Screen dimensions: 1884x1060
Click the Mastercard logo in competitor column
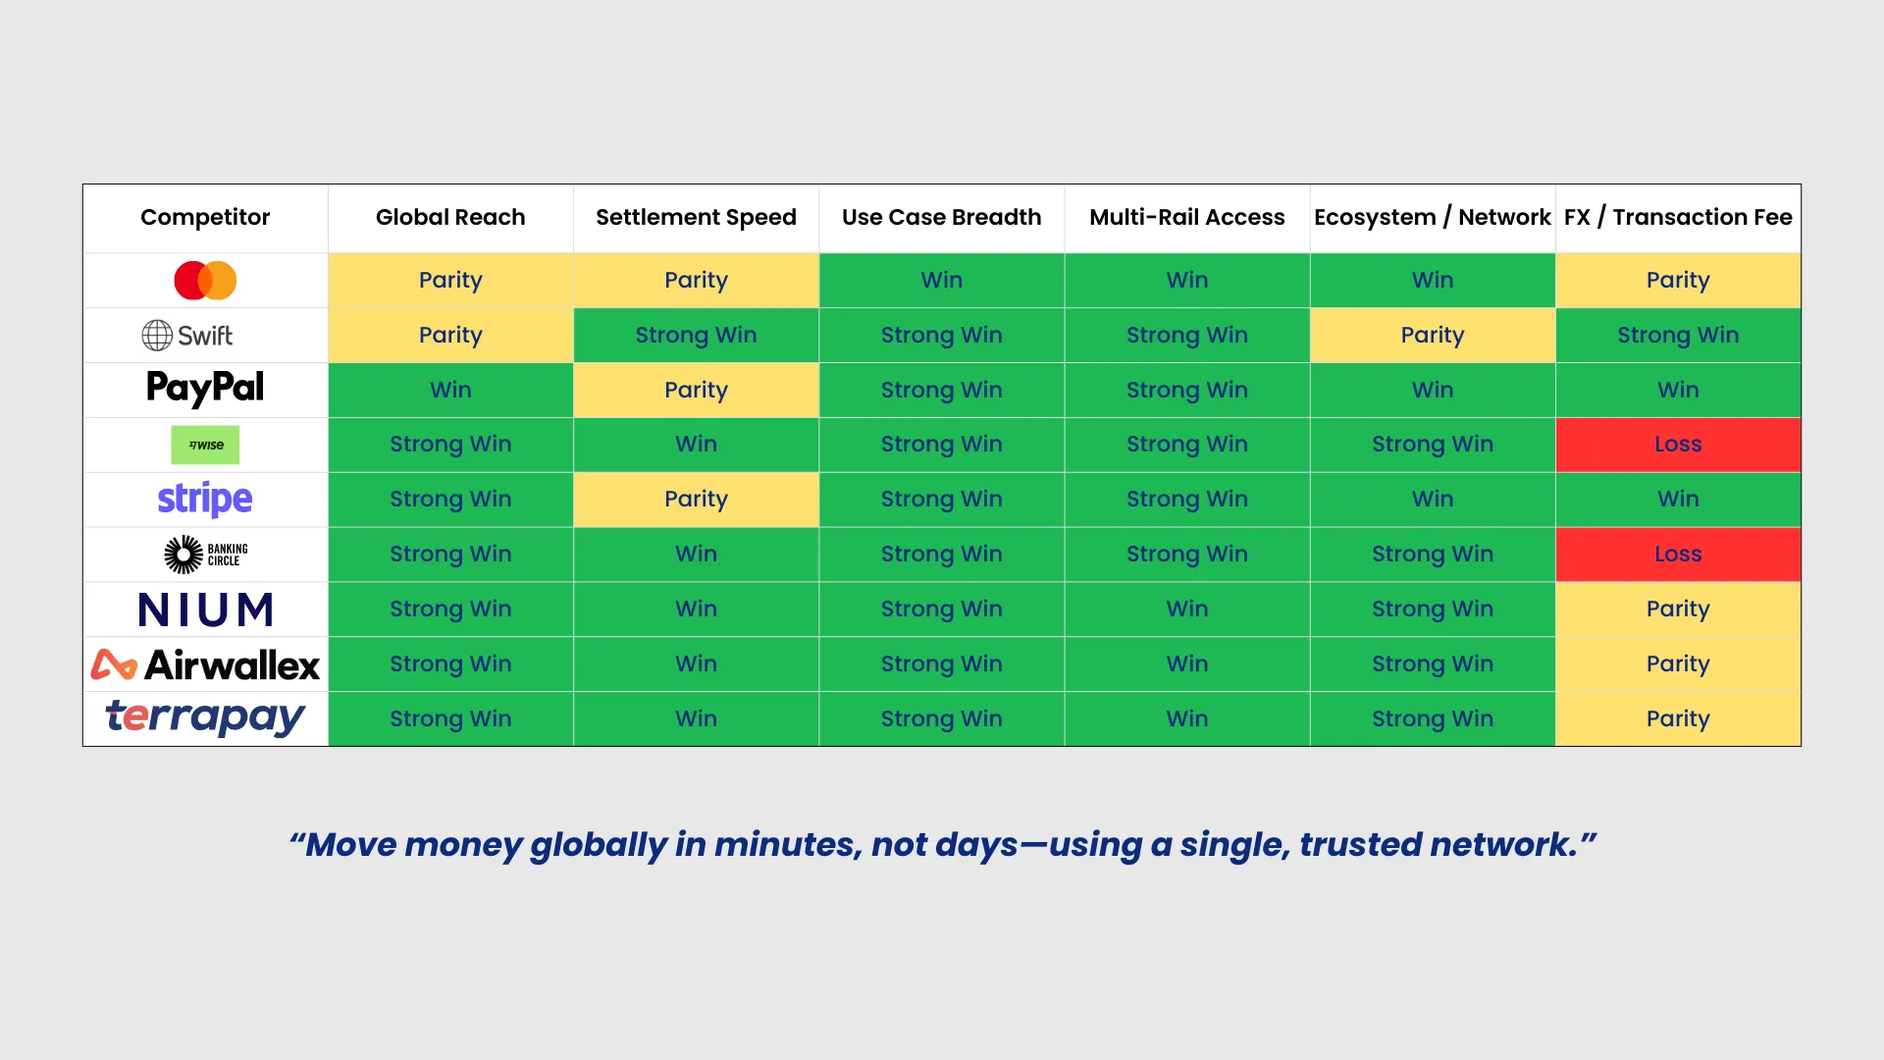pyautogui.click(x=205, y=281)
